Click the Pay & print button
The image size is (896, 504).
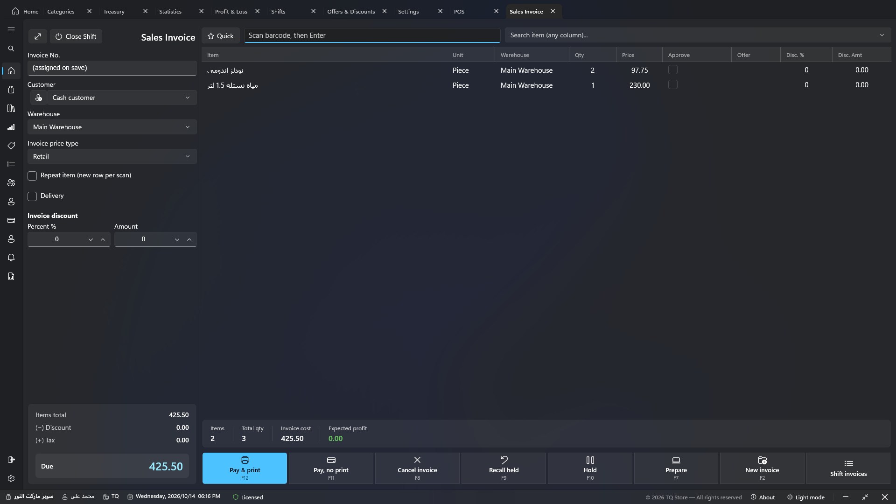click(245, 468)
